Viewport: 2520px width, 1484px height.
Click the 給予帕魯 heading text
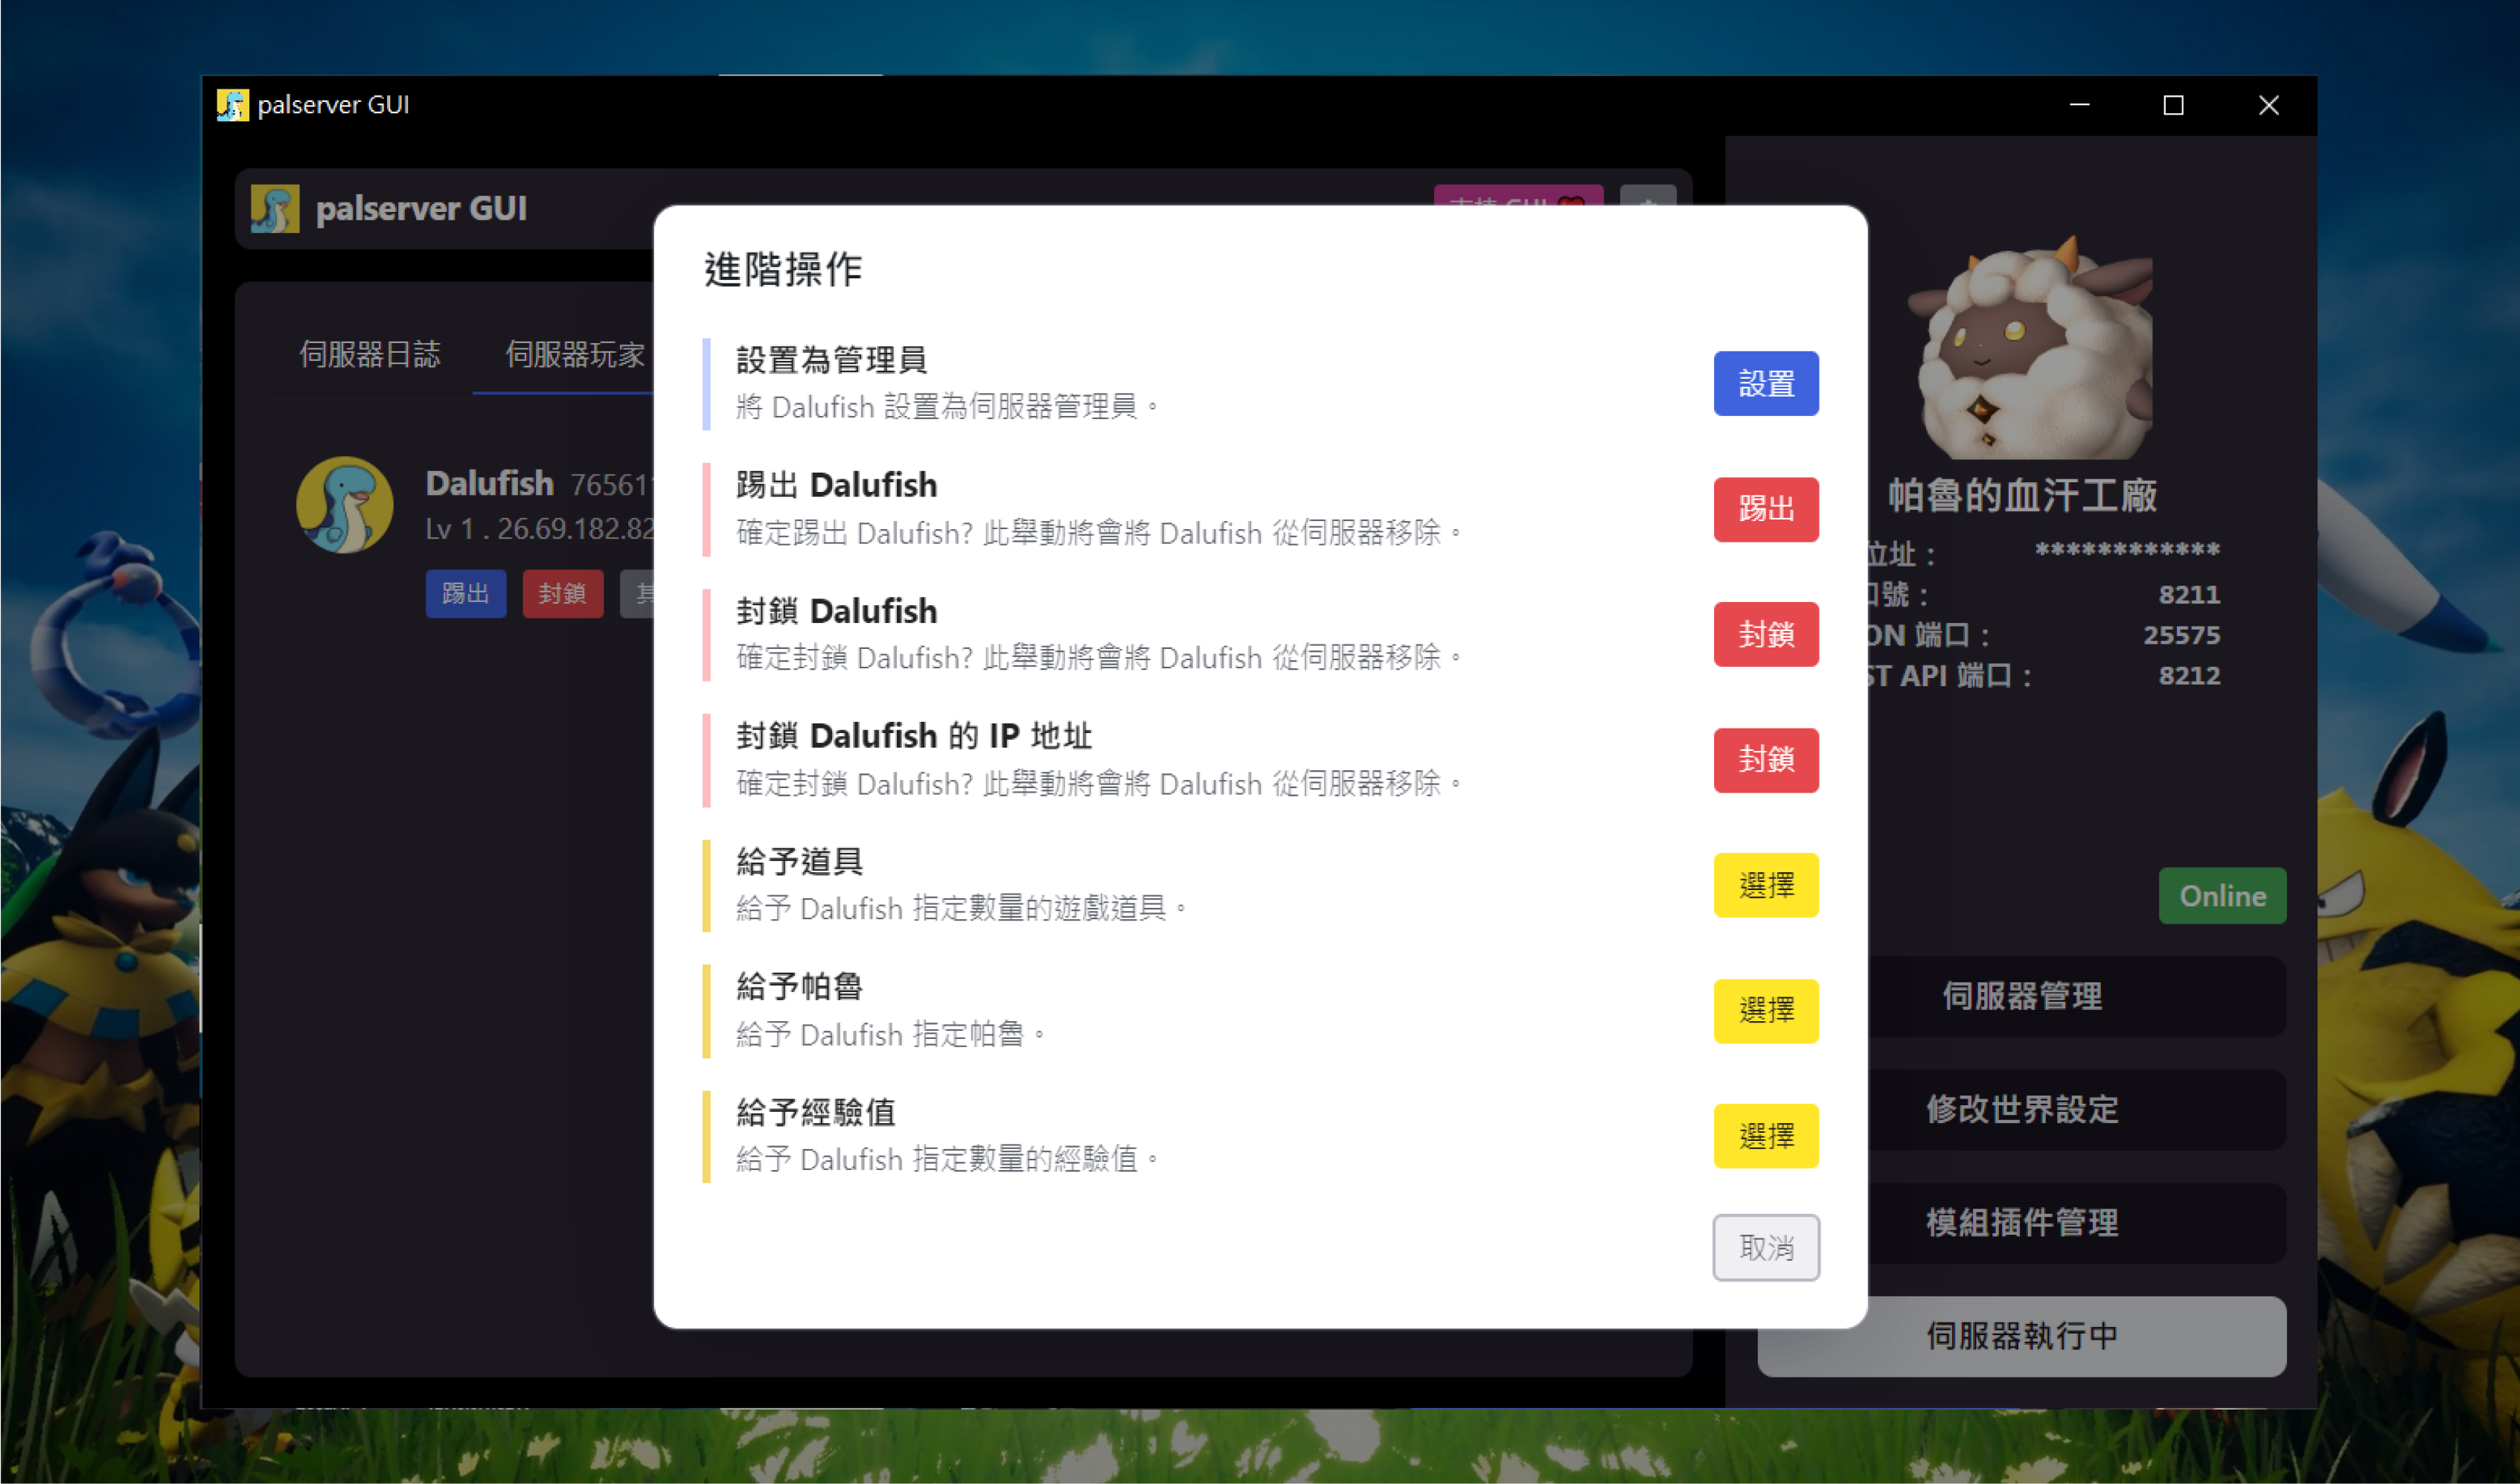coord(799,987)
